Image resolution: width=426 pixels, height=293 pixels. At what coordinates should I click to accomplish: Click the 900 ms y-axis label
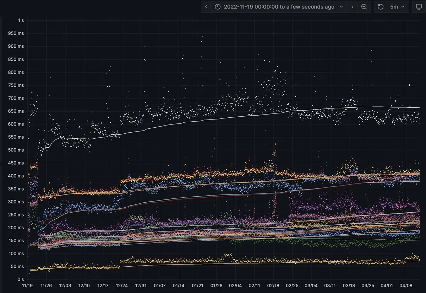click(x=16, y=46)
